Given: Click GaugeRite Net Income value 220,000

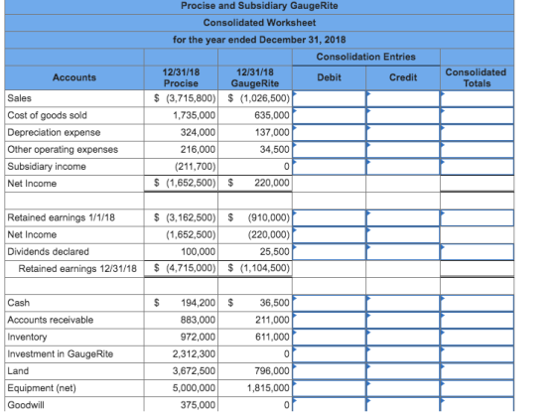Looking at the screenshot, I should (272, 183).
